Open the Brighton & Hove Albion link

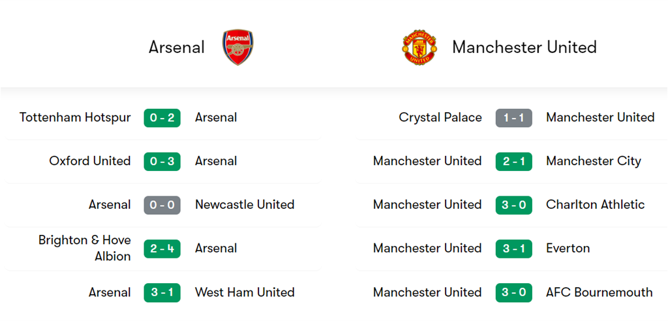point(85,249)
